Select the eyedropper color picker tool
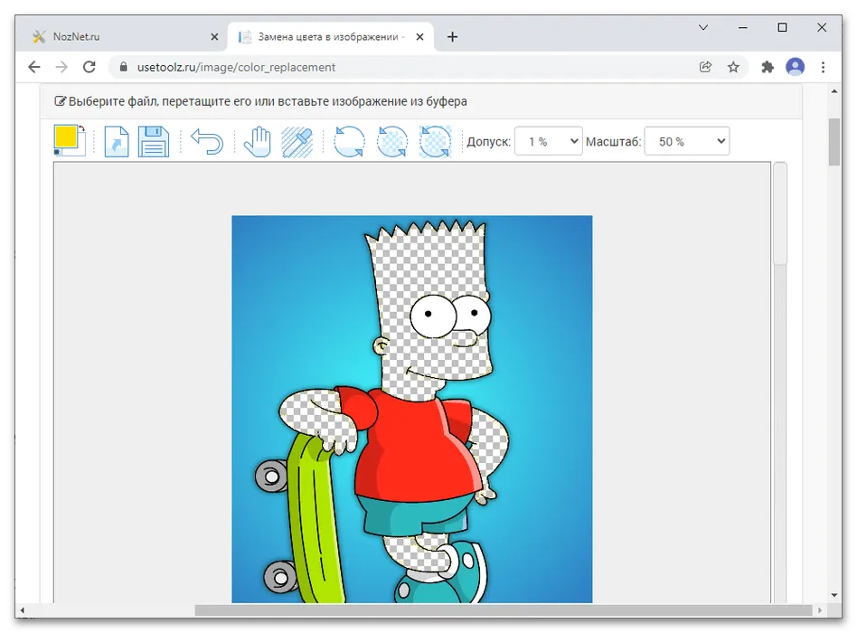857x633 pixels. [x=297, y=142]
